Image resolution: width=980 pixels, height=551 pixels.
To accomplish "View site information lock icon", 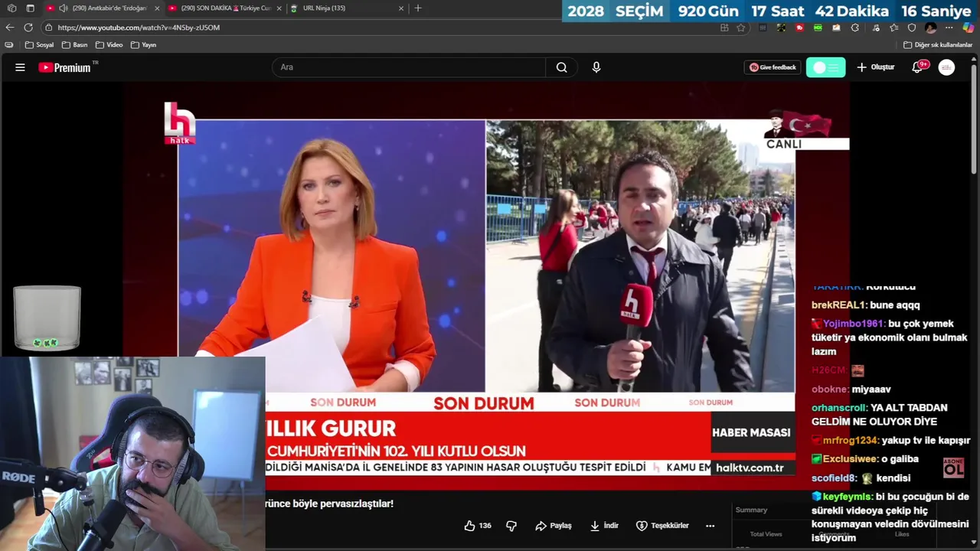I will click(x=48, y=28).
